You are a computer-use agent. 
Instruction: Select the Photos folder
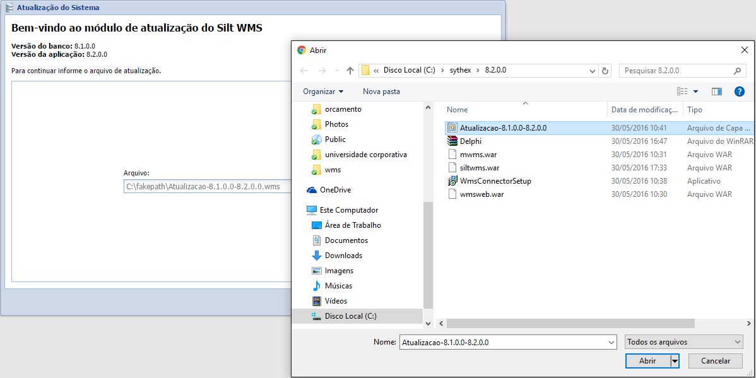coord(330,124)
